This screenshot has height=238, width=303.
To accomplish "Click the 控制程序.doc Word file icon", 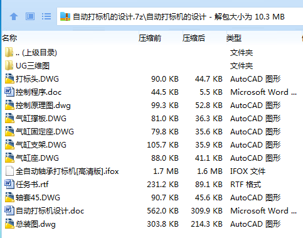I will [x=9, y=92].
